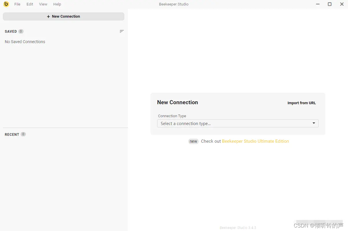The height and width of the screenshot is (231, 348).
Task: Click the RECENT section heading
Action: [x=12, y=135]
